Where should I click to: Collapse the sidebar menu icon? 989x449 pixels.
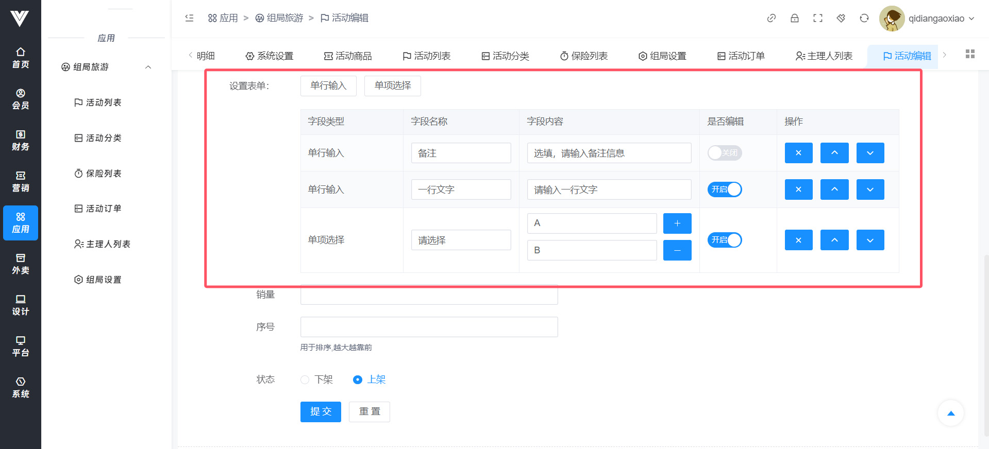[x=189, y=18]
